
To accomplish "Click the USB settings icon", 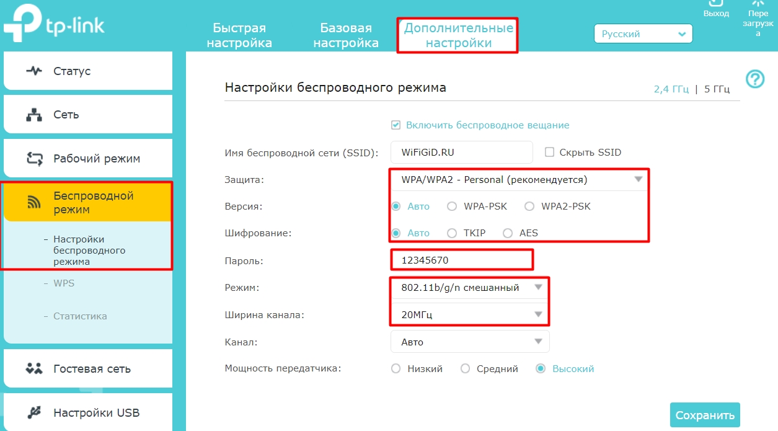I will click(33, 412).
